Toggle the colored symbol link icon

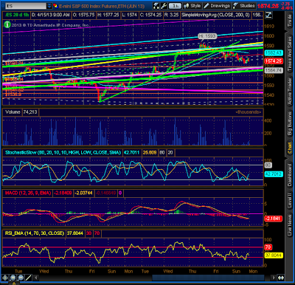pos(55,6)
